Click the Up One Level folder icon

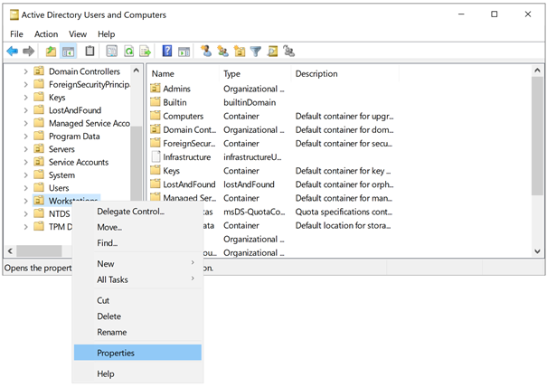pos(51,52)
